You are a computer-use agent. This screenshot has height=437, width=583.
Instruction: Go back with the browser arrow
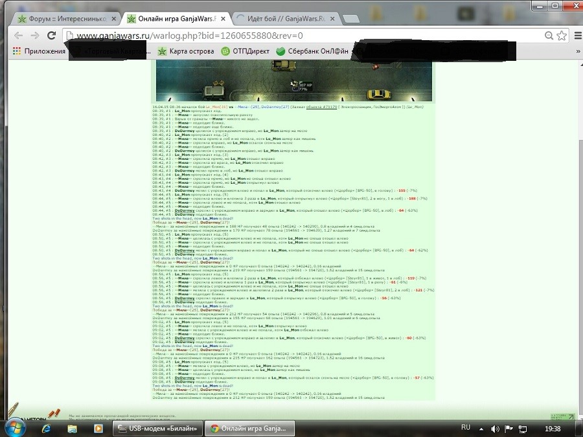[x=18, y=36]
